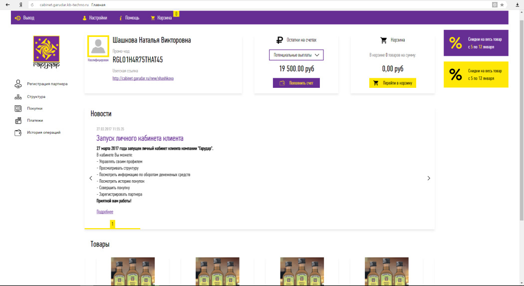
Task: Click promo code RGLO1H4R75THAT45
Action: 138,60
